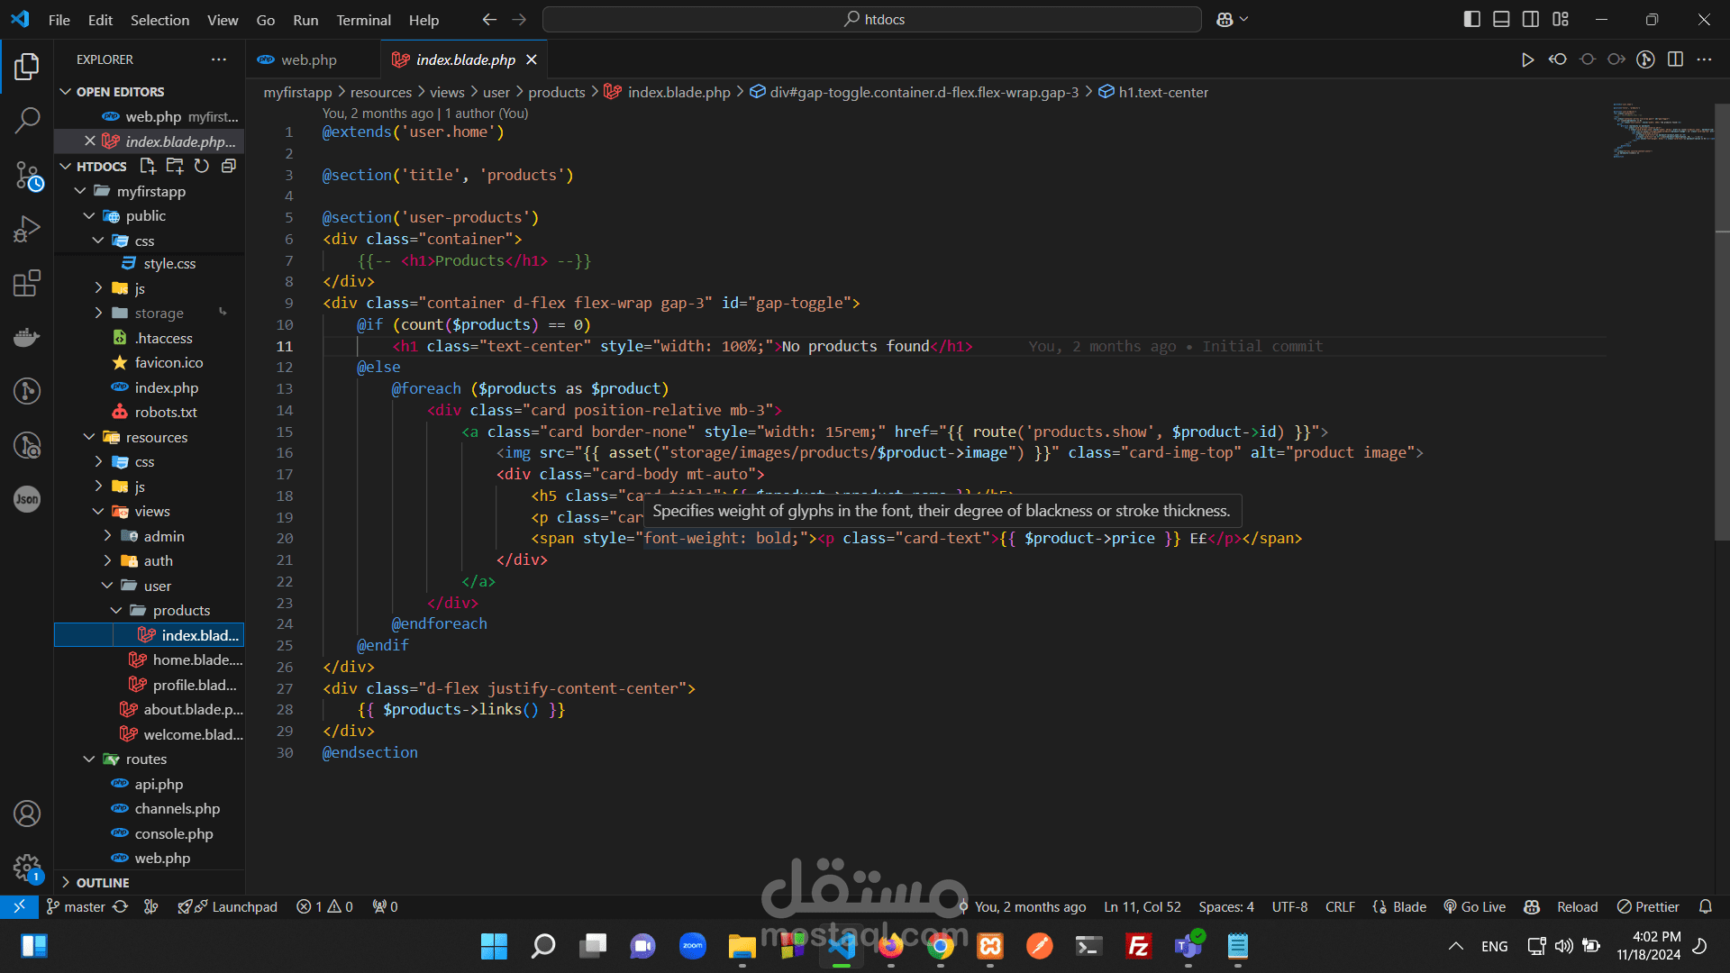Switch to the web.php editor tab
The height and width of the screenshot is (973, 1730).
[308, 59]
